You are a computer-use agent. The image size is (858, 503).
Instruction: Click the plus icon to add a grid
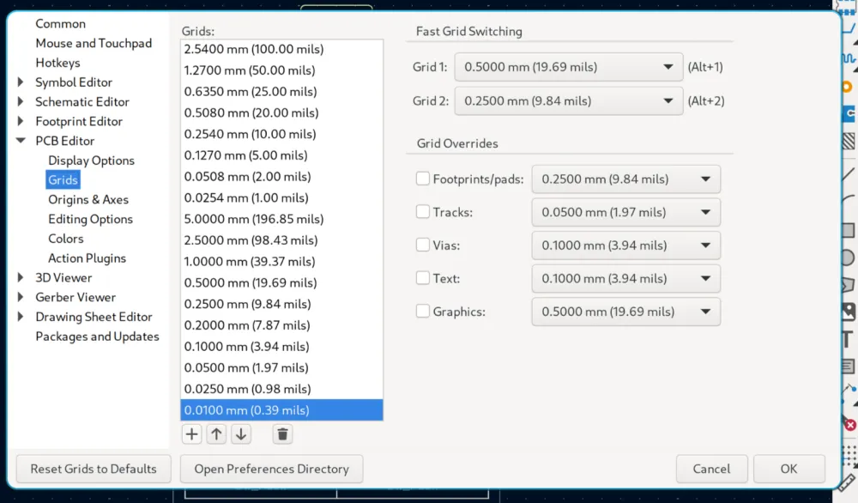coord(191,434)
